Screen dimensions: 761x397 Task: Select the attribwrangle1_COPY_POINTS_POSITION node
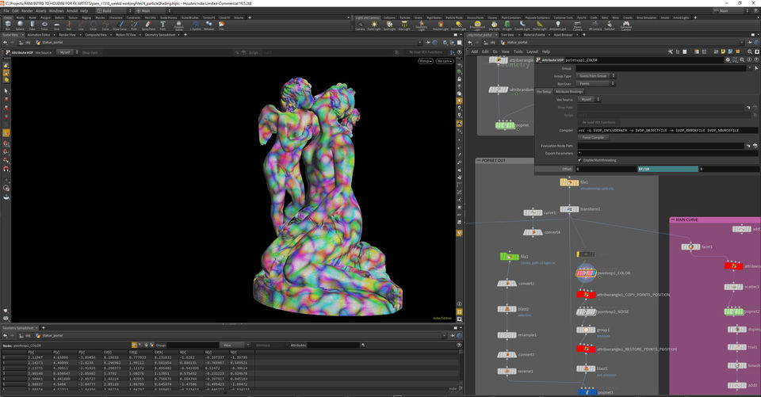coord(586,295)
